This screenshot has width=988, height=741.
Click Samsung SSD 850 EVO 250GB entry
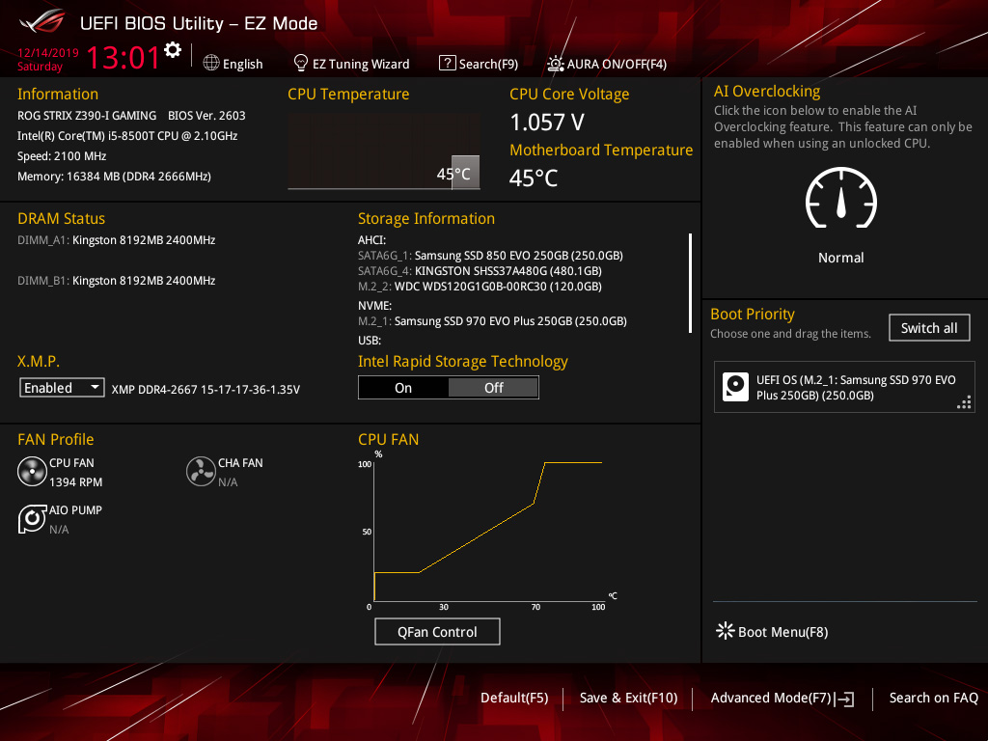point(490,255)
